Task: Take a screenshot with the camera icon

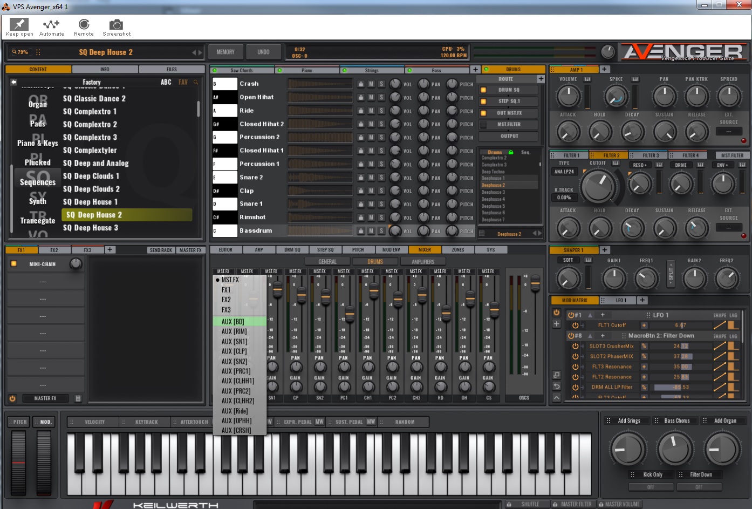Action: tap(116, 24)
